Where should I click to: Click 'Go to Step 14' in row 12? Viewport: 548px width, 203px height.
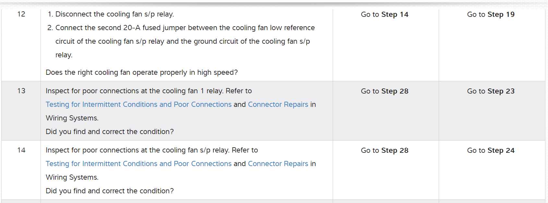(385, 15)
